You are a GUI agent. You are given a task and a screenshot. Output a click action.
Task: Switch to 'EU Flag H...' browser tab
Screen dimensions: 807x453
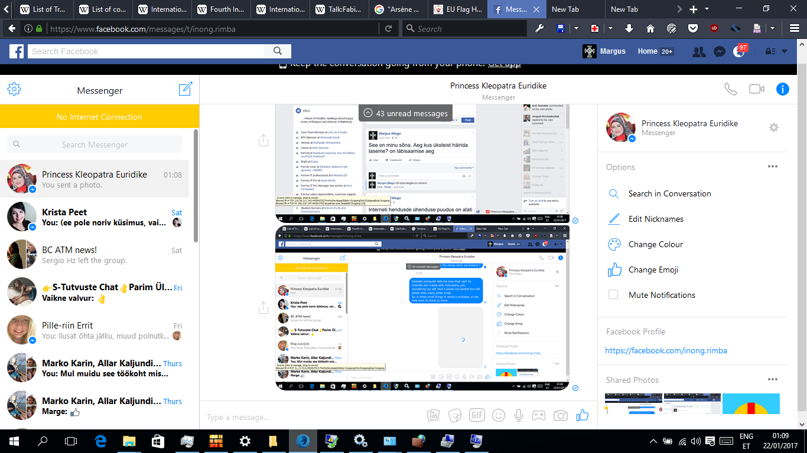(458, 9)
